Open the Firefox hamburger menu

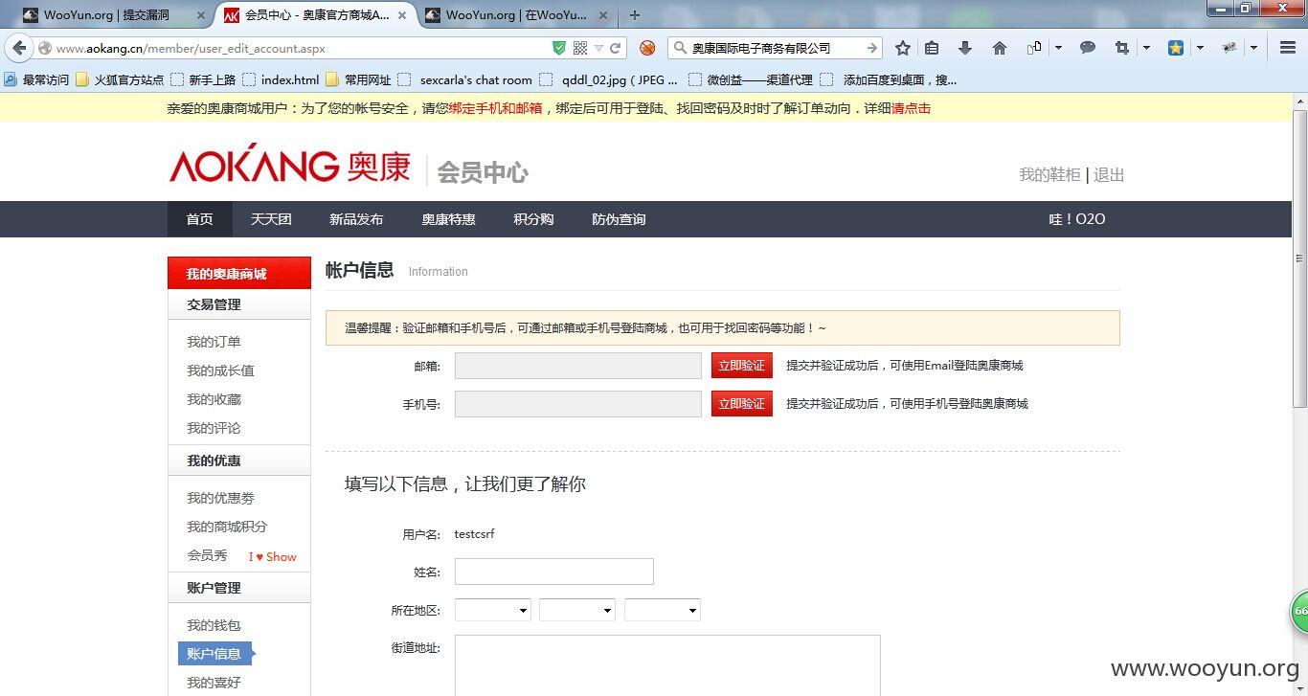coord(1288,48)
